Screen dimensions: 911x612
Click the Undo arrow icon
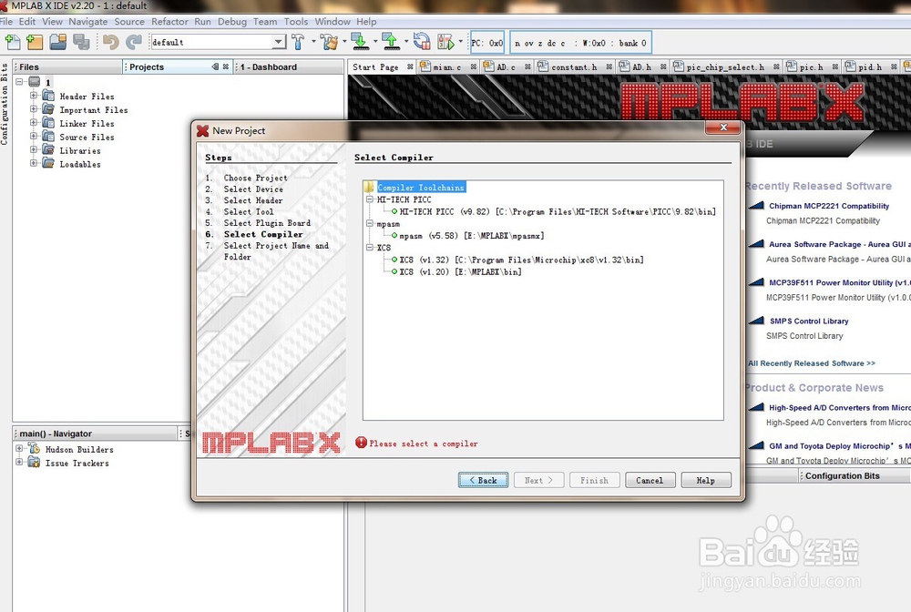[x=110, y=42]
